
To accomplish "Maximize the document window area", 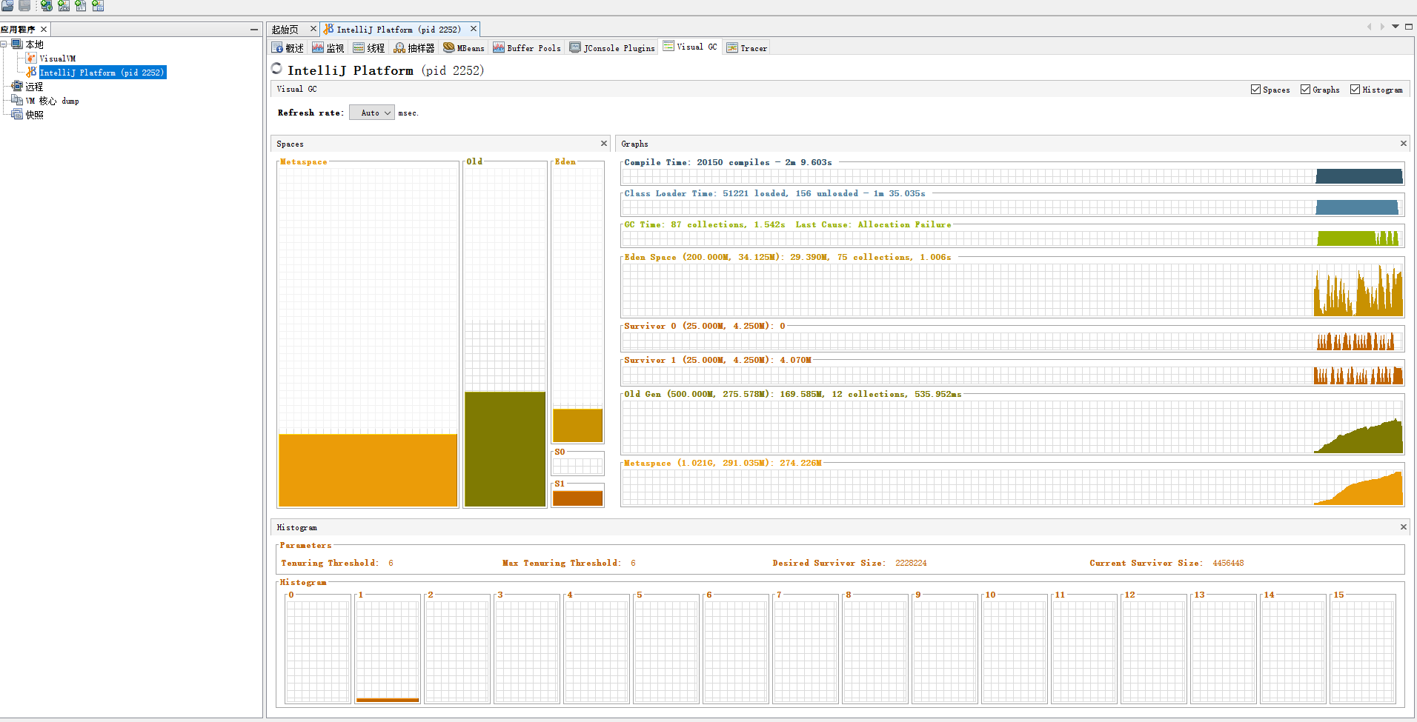I will click(x=1409, y=27).
